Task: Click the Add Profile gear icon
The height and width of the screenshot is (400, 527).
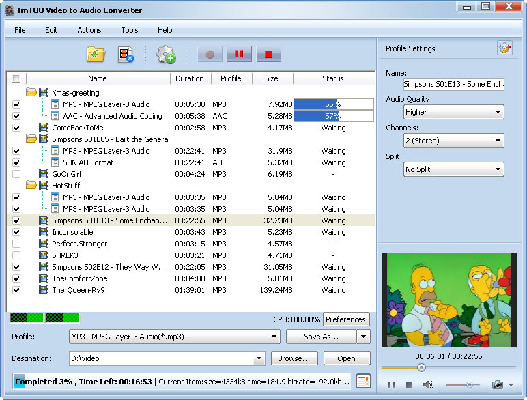Action: coord(166,55)
